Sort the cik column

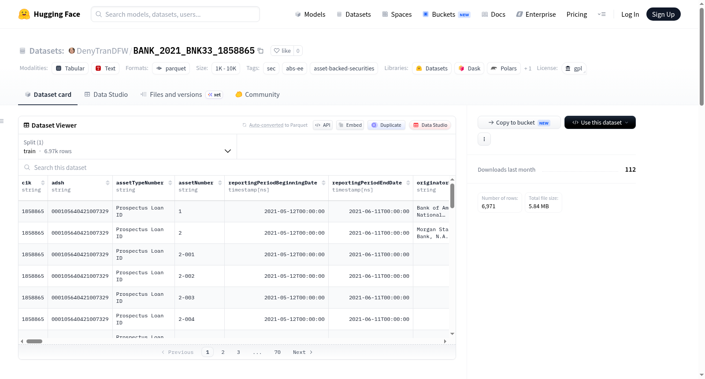point(43,183)
